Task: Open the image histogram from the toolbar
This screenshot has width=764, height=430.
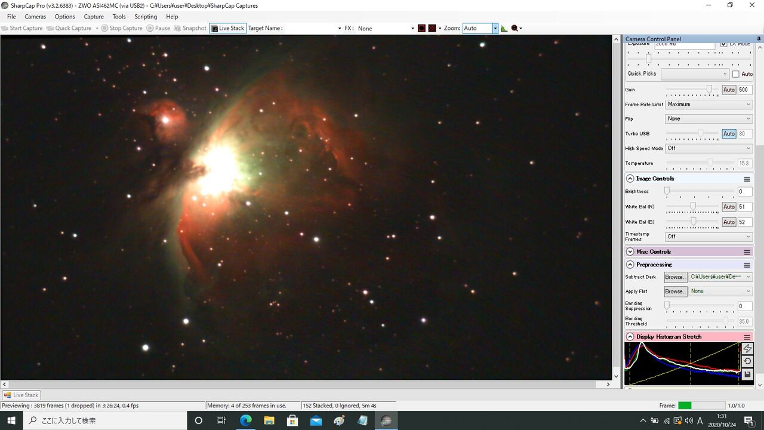Action: click(504, 28)
